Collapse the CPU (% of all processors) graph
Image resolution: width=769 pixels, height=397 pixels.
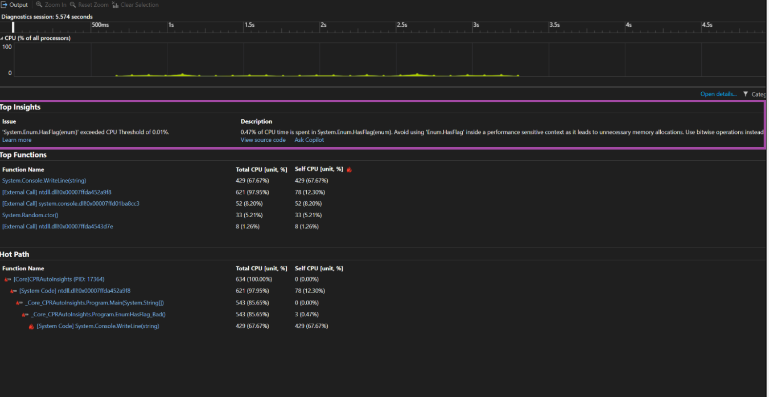2,38
